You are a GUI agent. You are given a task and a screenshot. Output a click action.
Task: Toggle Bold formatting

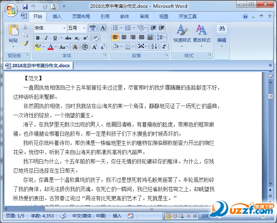(x=38, y=38)
